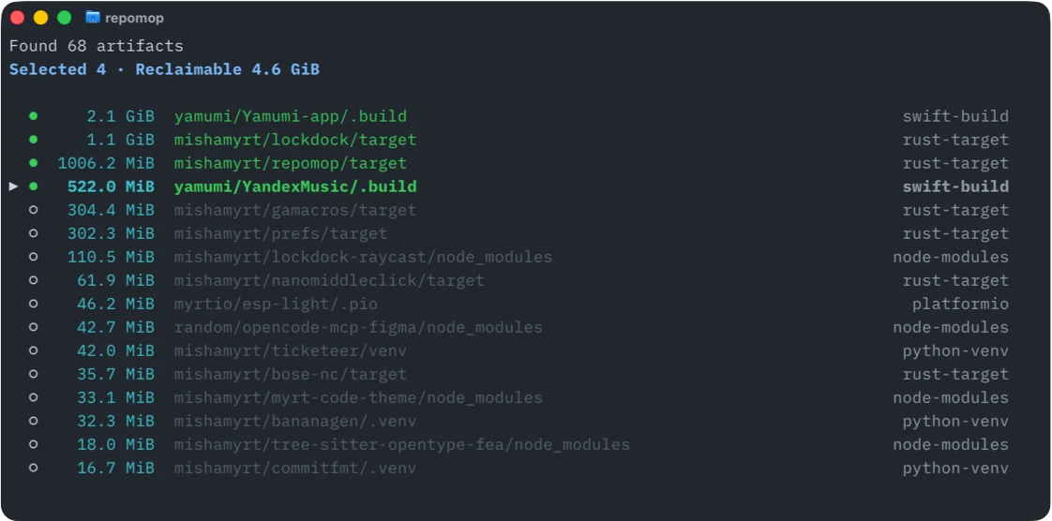The height and width of the screenshot is (521, 1052).
Task: Select the empty circle for mishamyrt/gamacros/target
Action: [34, 210]
